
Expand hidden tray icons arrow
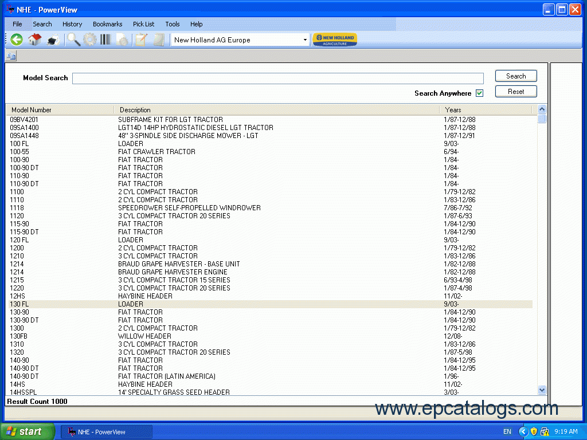(x=523, y=431)
